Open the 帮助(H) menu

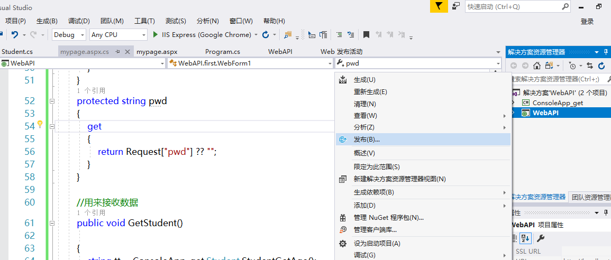click(x=275, y=21)
